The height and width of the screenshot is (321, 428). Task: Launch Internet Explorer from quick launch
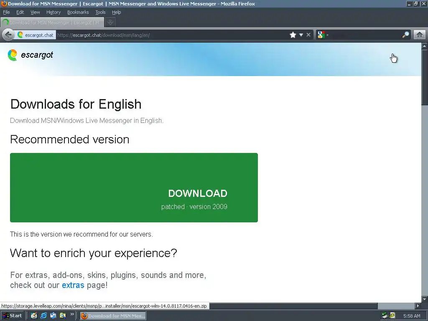[43, 316]
